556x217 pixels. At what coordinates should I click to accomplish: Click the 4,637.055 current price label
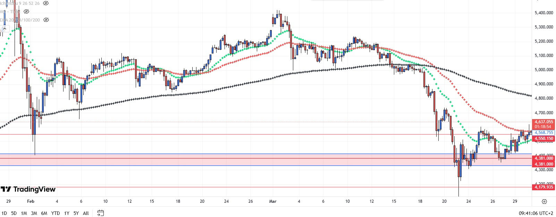(x=544, y=122)
